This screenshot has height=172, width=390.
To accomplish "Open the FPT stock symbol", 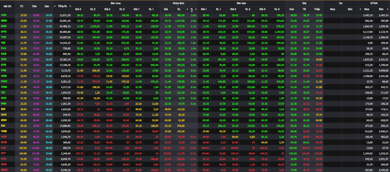I will point(3,153).
